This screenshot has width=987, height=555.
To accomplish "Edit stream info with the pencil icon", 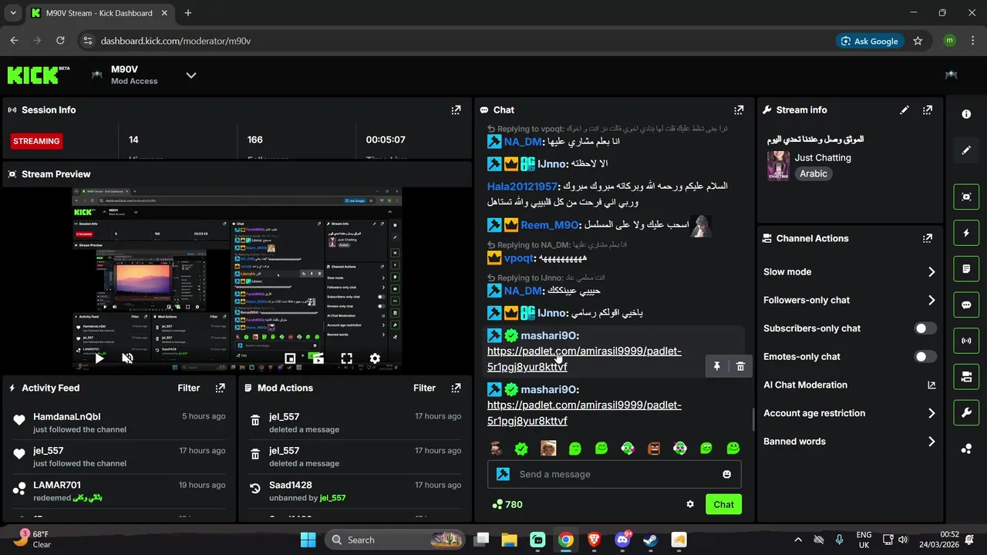I will click(x=904, y=110).
